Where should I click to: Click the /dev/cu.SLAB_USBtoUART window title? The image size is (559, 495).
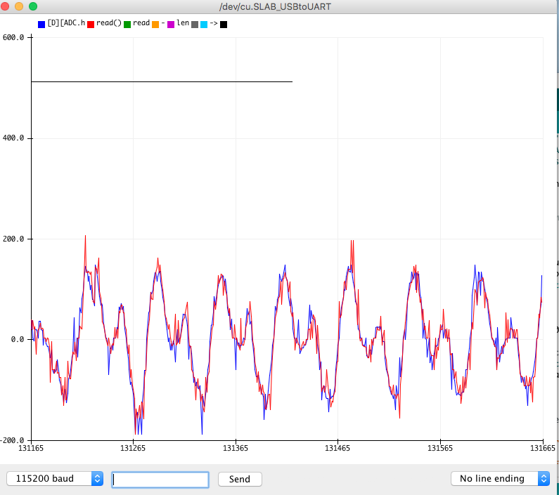point(275,7)
